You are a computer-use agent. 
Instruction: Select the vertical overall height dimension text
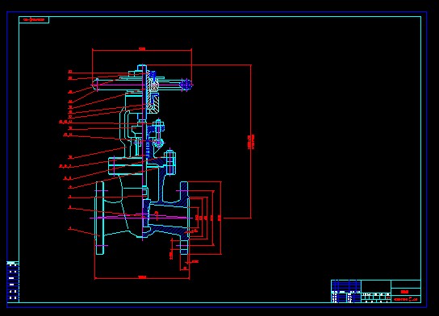coord(251,142)
